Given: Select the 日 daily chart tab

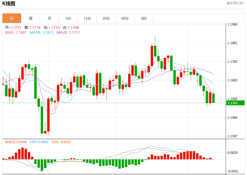Looking at the screenshot, I should 12,18.
